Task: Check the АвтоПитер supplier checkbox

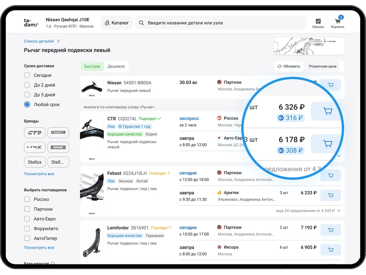Action: pos(27,238)
